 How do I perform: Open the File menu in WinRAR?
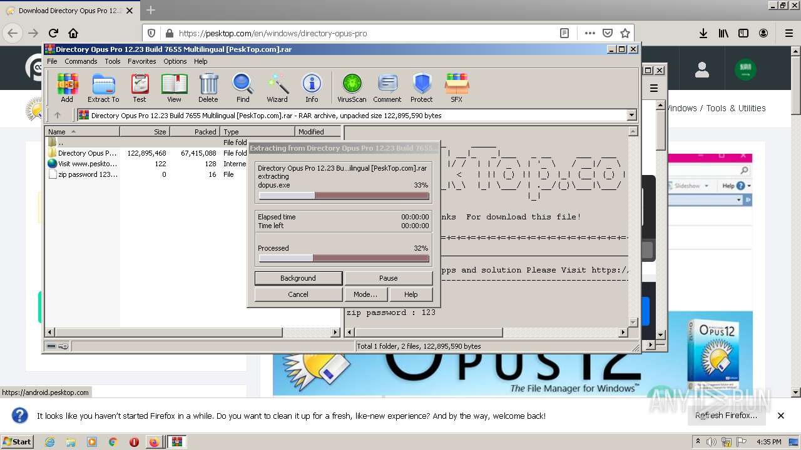click(x=52, y=61)
